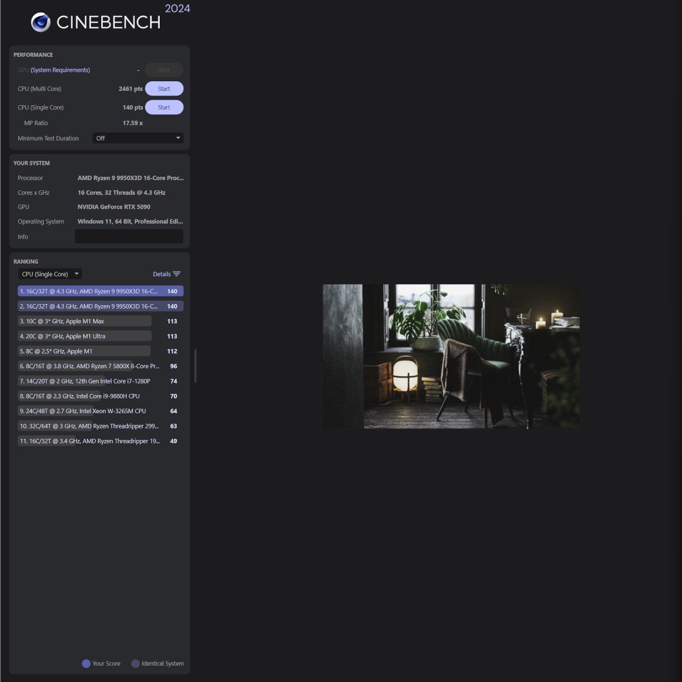Start the CPU Single Core benchmark
The width and height of the screenshot is (682, 682).
(x=164, y=107)
